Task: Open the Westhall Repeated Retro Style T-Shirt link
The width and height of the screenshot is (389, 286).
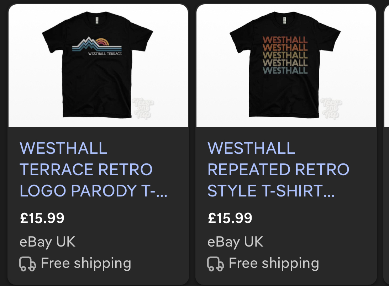Action: point(278,169)
